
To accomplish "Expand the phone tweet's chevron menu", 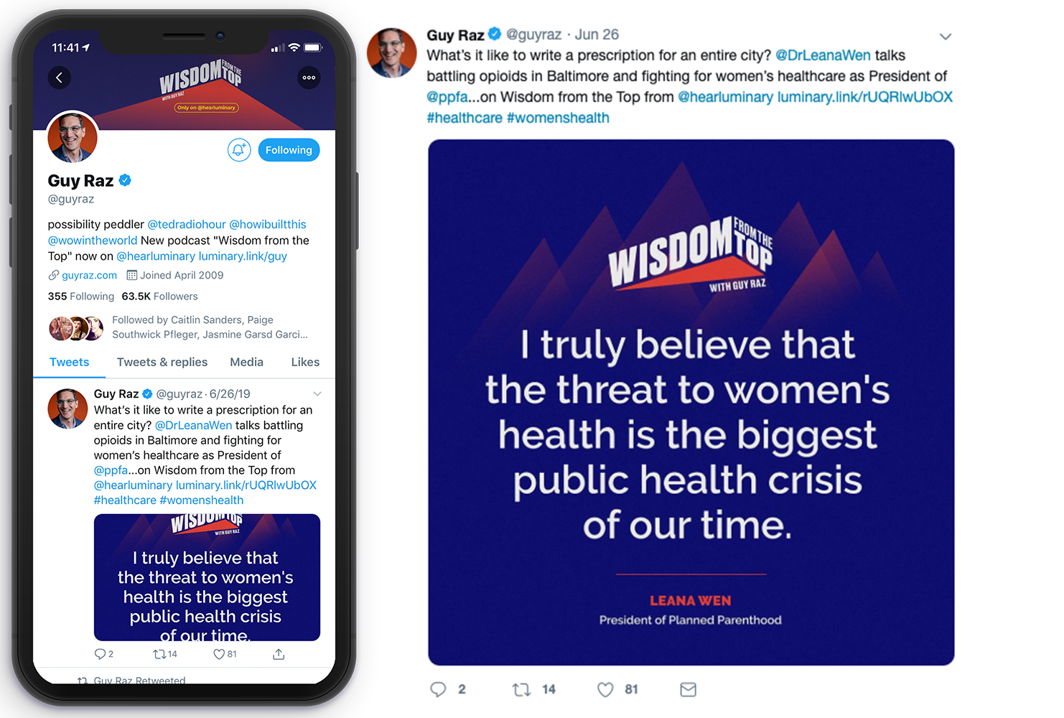I will [x=317, y=393].
